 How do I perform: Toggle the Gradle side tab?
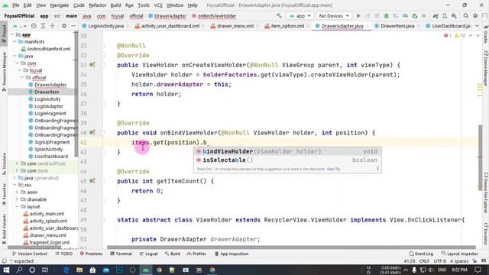(x=486, y=34)
